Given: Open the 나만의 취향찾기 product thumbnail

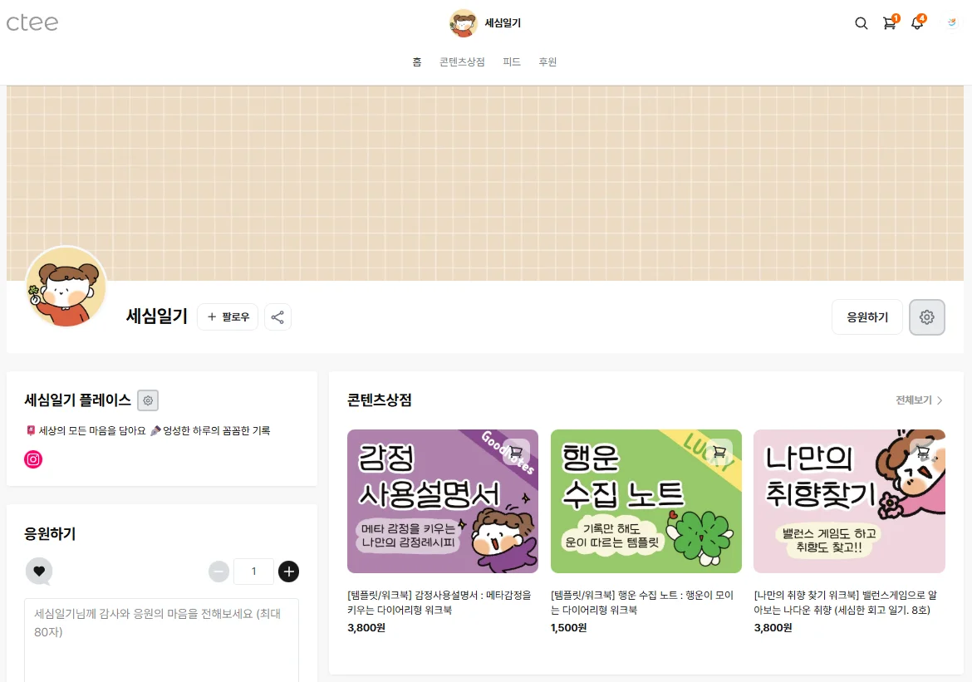Looking at the screenshot, I should pyautogui.click(x=849, y=501).
